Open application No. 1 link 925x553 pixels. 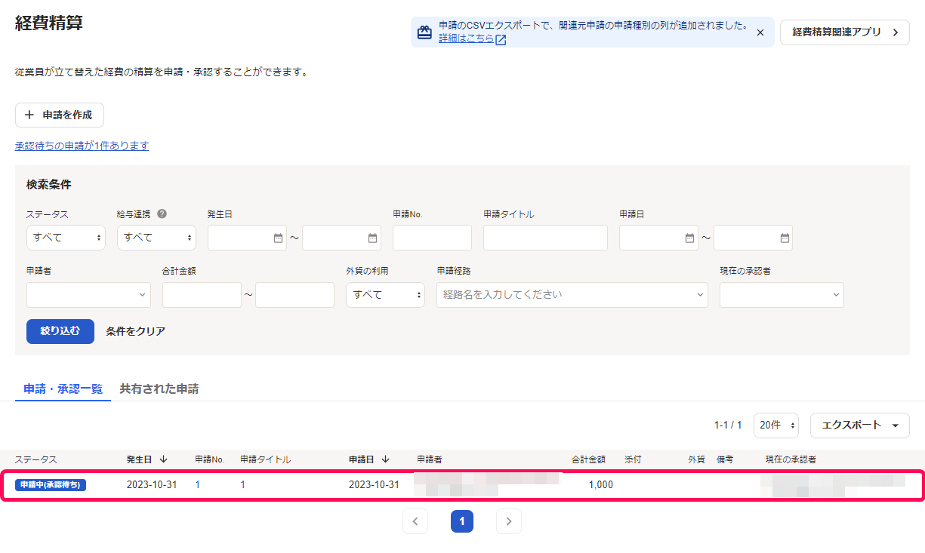tap(198, 485)
